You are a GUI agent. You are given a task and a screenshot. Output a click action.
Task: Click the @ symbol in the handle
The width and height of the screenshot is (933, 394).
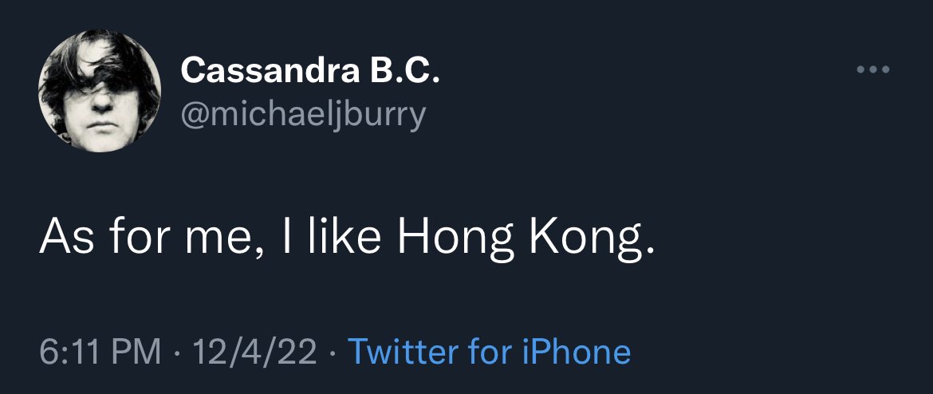[195, 115]
